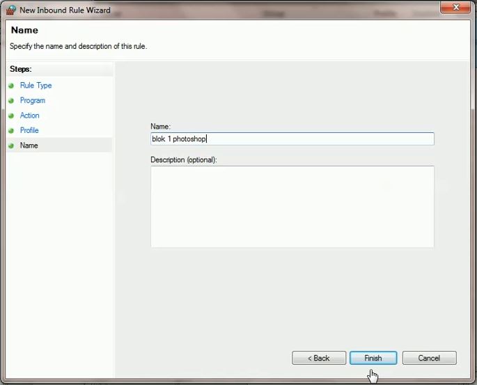
Task: Click the 'New Inbound Rule Wizard' title text
Action: 65,10
